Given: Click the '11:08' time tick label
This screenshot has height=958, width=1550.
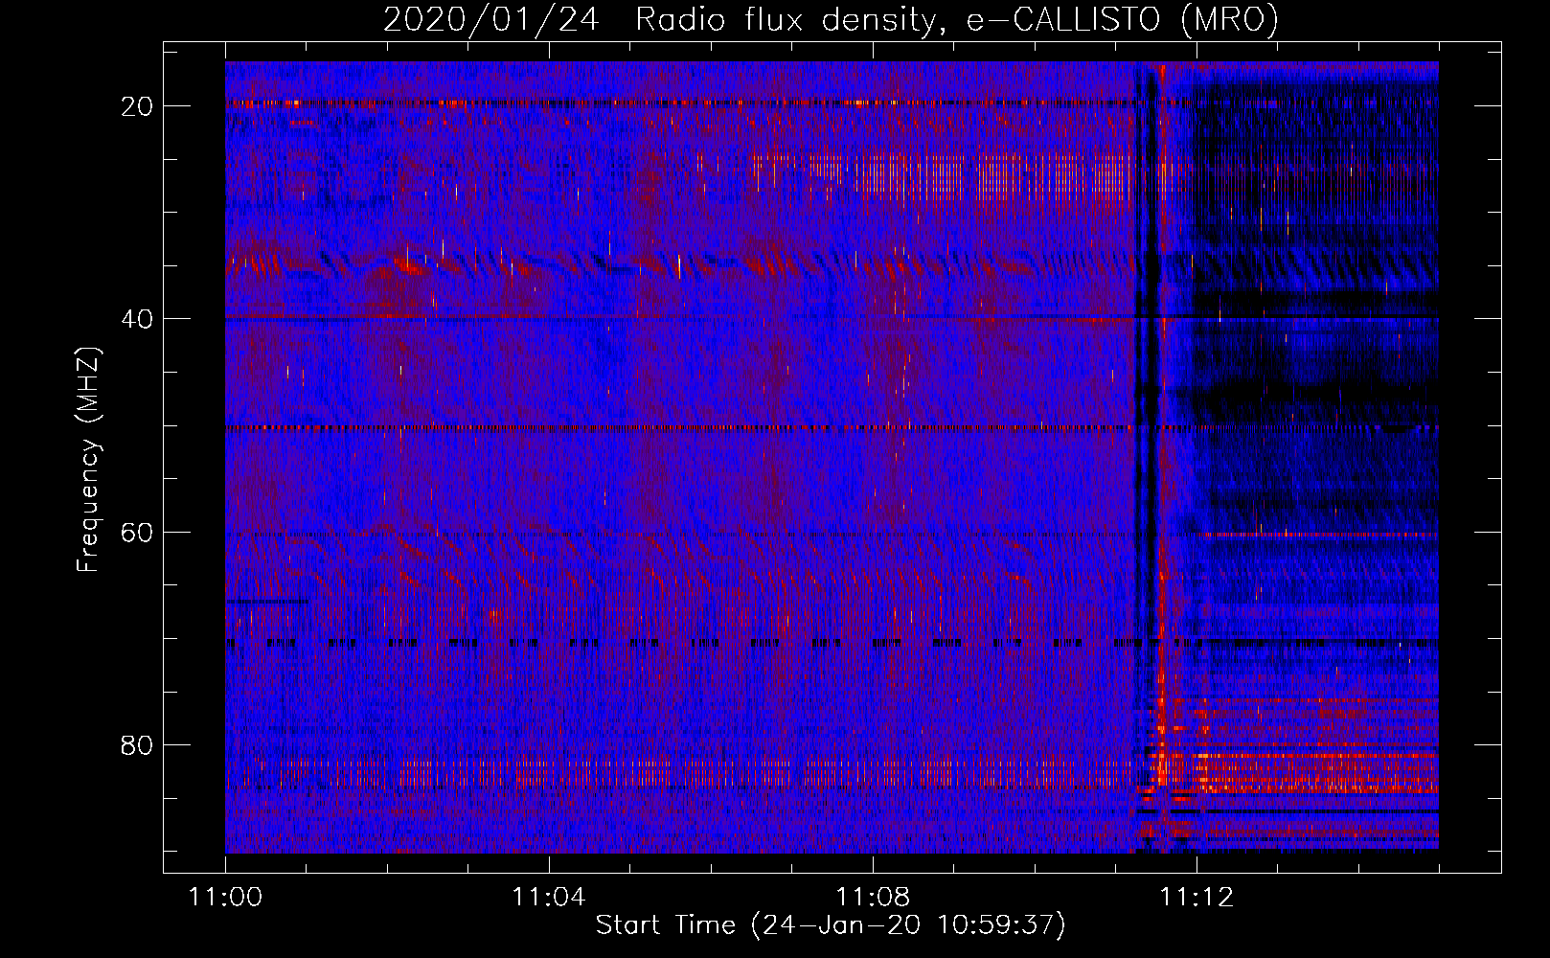Looking at the screenshot, I should [873, 898].
